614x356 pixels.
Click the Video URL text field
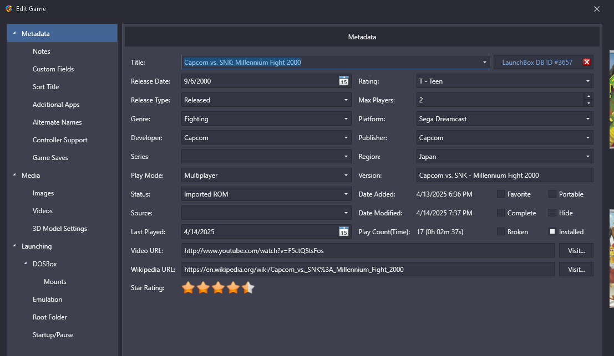point(368,250)
